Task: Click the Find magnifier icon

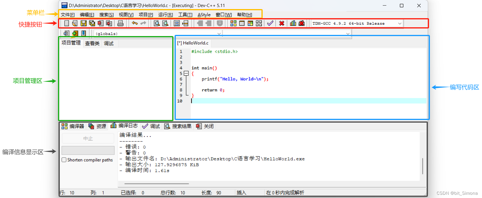Action: 157,23
